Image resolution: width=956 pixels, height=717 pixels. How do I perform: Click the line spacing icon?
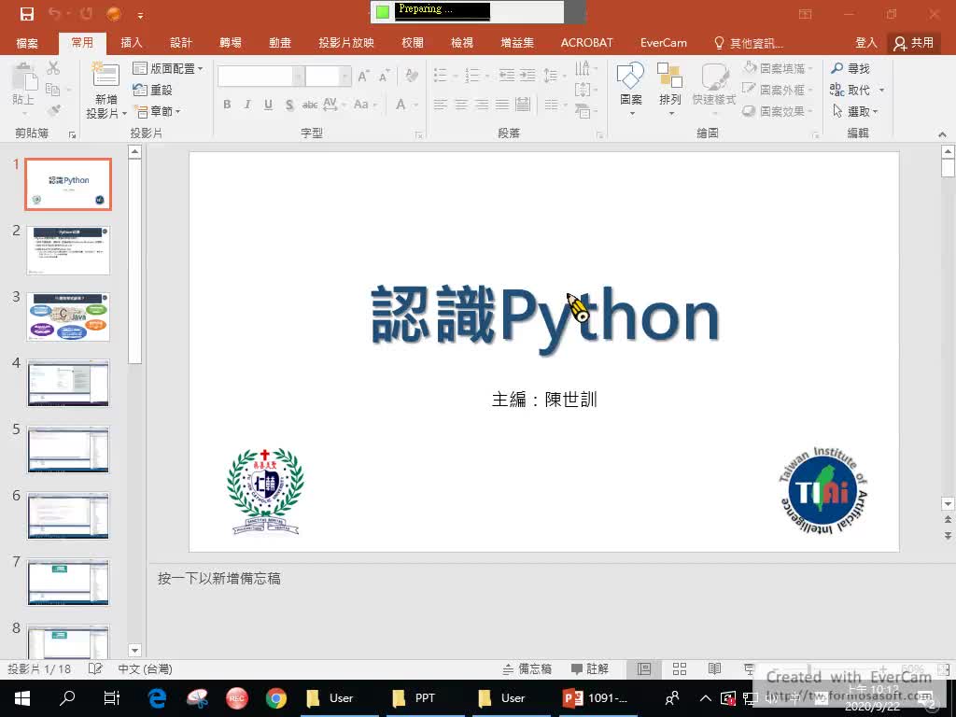(x=551, y=75)
